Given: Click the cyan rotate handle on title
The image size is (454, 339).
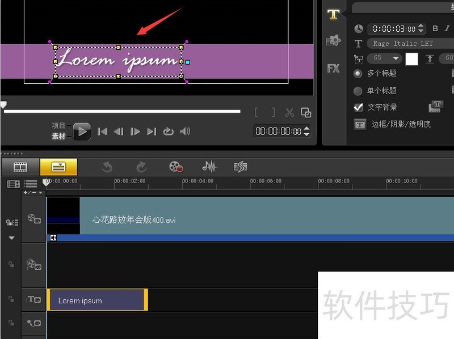Looking at the screenshot, I should click(188, 62).
